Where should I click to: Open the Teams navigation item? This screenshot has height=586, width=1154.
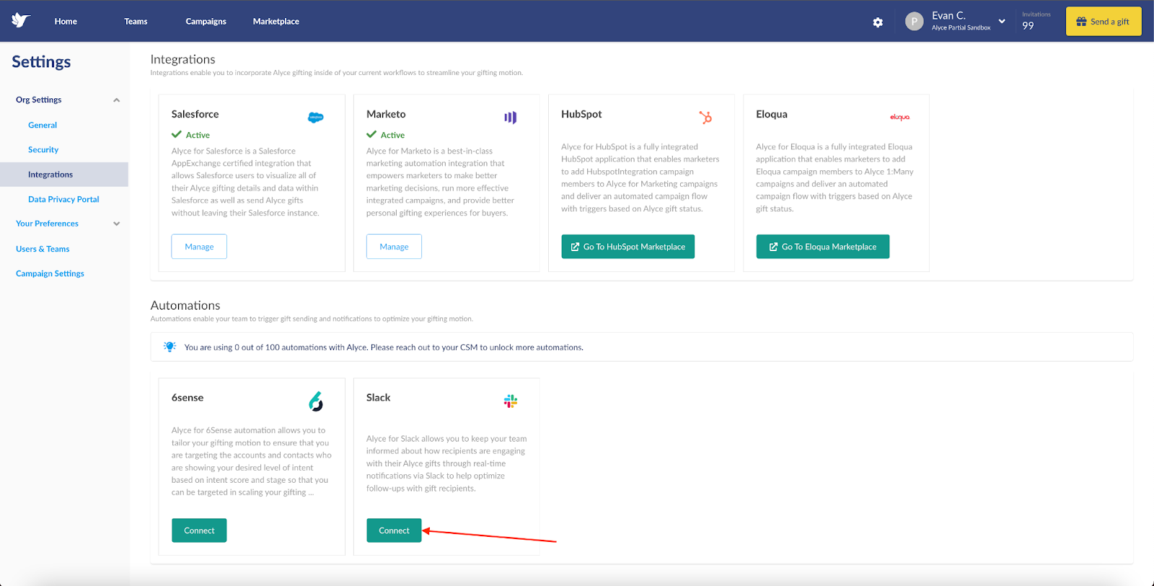click(136, 22)
